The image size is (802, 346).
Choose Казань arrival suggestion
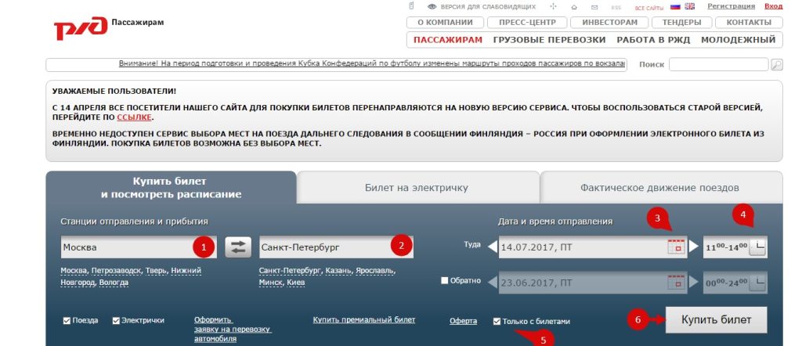pyautogui.click(x=338, y=270)
